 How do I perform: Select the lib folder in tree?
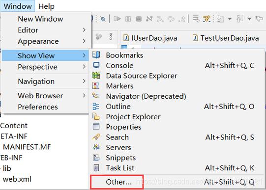7,168
